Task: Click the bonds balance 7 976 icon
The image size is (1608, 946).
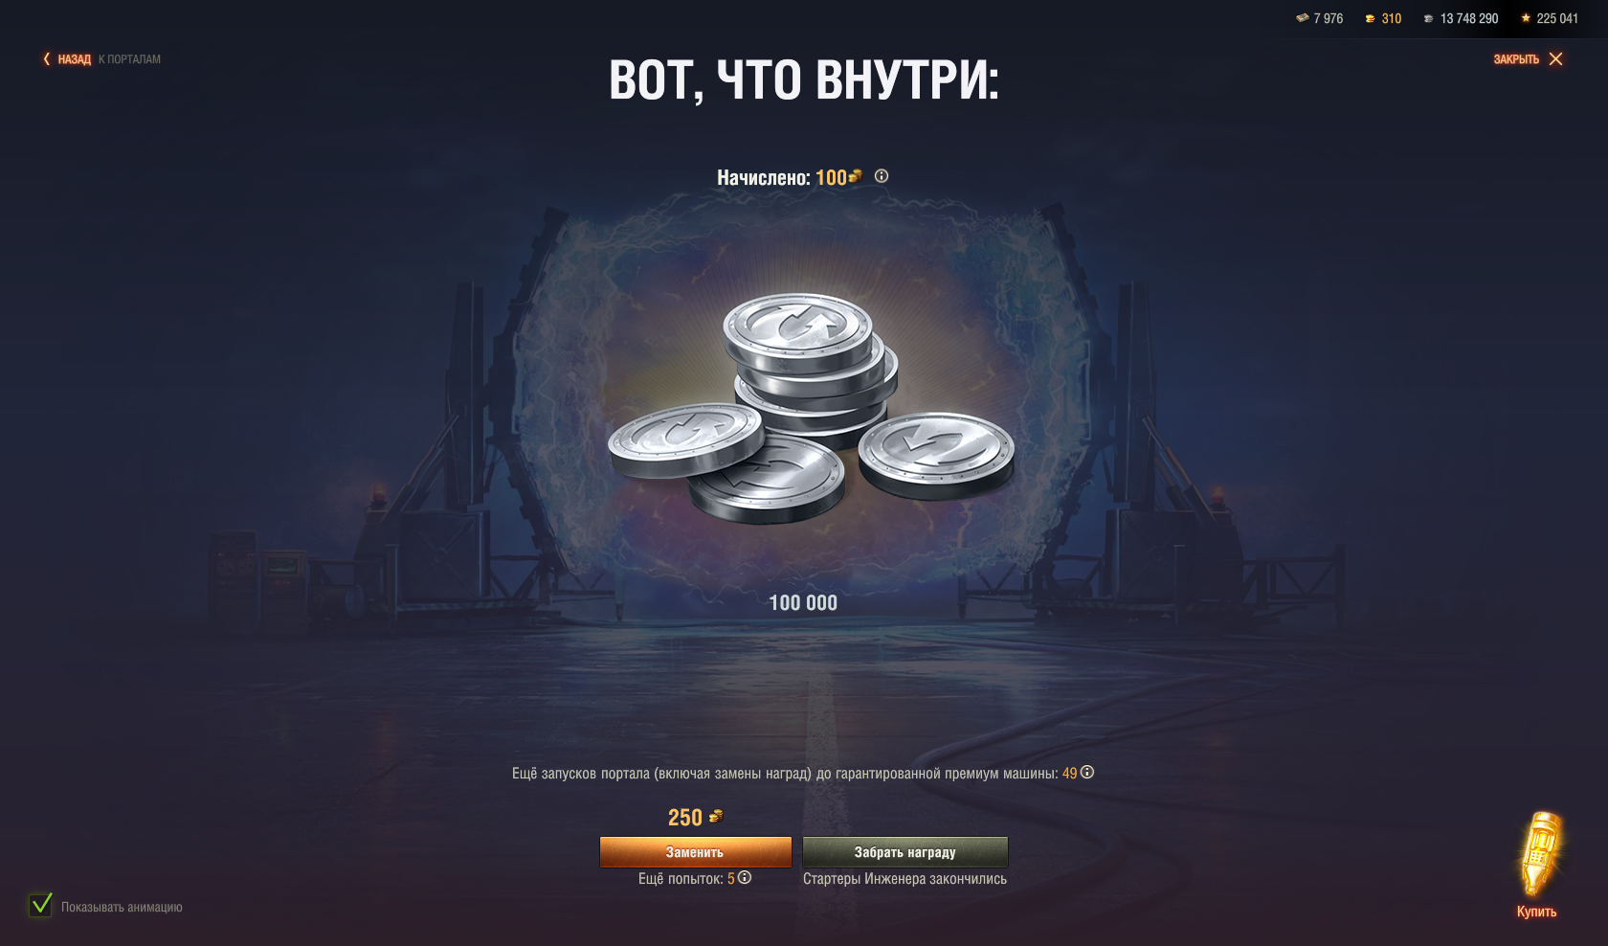Action: click(x=1303, y=18)
